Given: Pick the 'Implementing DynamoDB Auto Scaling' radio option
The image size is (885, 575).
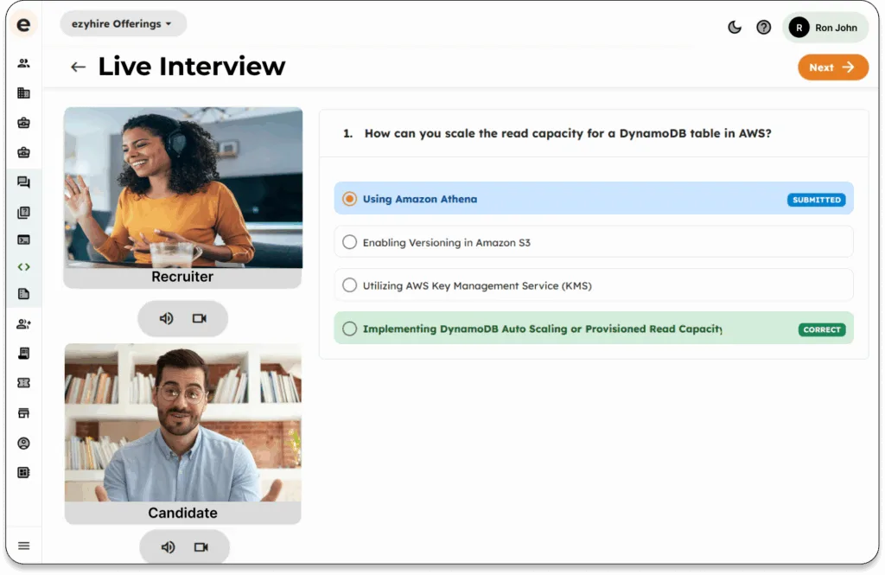Looking at the screenshot, I should pyautogui.click(x=349, y=329).
